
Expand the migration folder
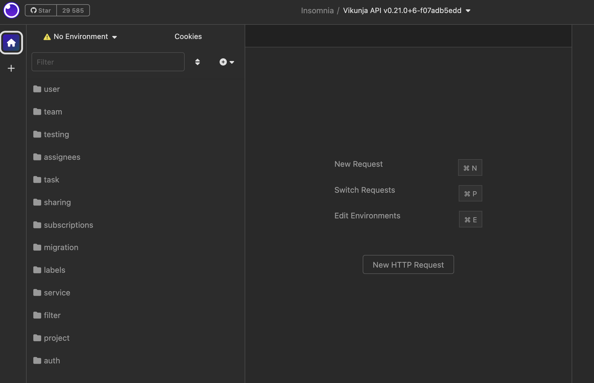coord(61,247)
